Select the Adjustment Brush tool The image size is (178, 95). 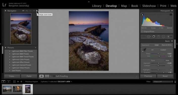pos(170,37)
